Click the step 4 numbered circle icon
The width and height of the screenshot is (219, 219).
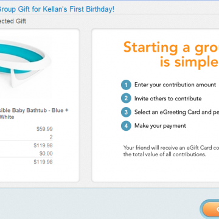[126, 126]
